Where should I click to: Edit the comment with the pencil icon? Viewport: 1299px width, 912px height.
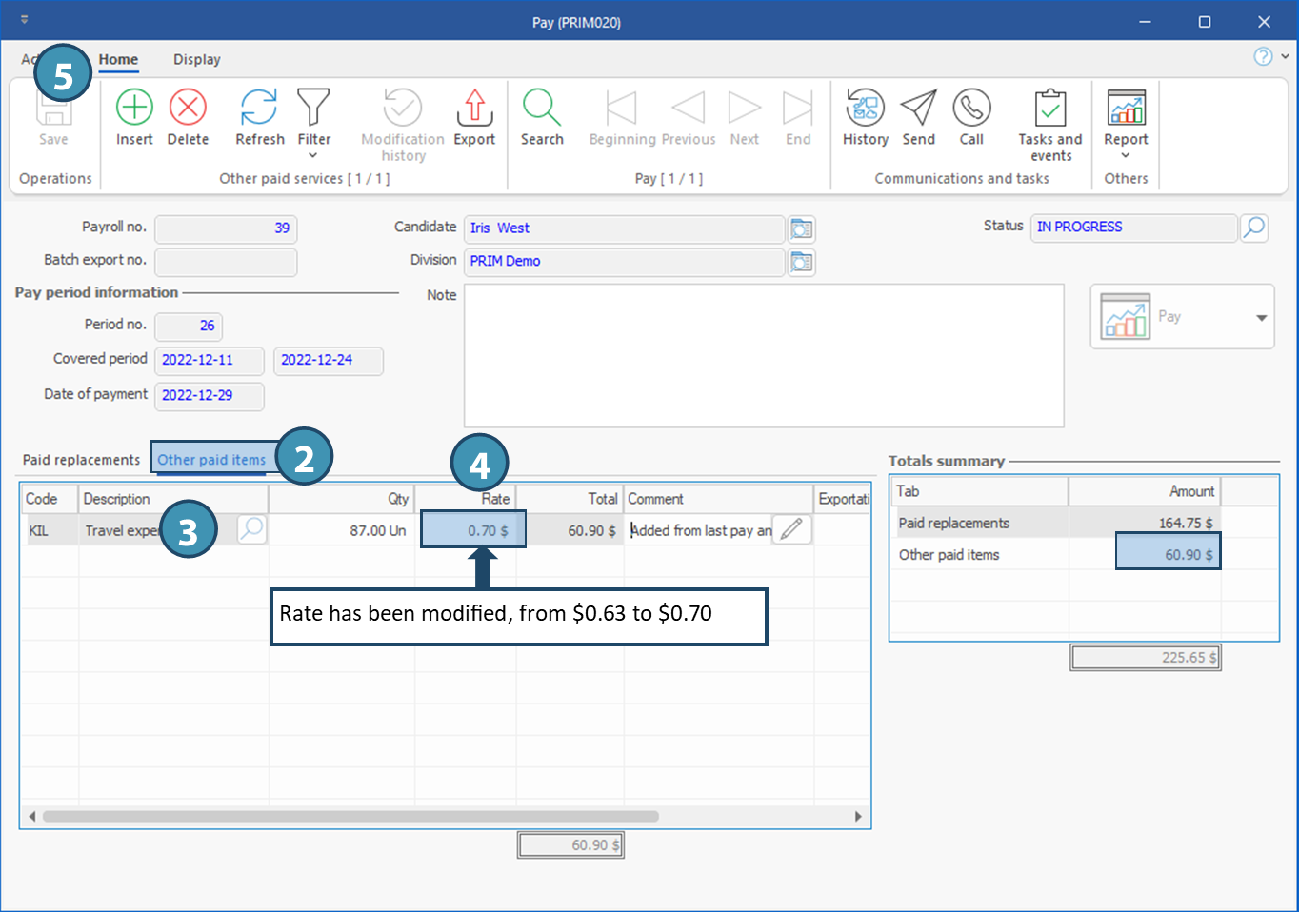click(x=791, y=529)
